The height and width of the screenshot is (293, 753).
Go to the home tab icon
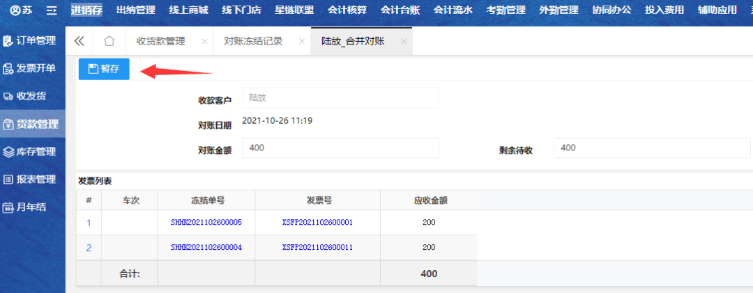(x=109, y=41)
